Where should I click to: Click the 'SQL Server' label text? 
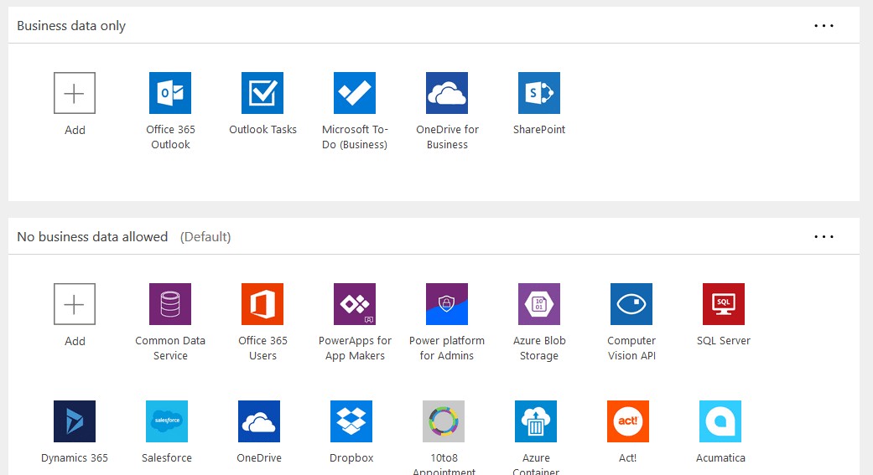724,340
